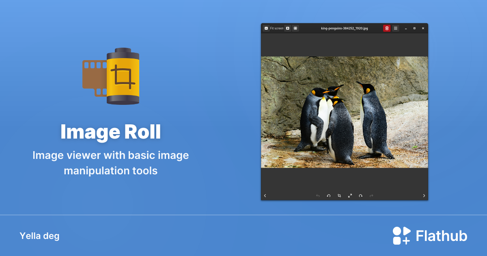Undo the last edit

[318, 195]
